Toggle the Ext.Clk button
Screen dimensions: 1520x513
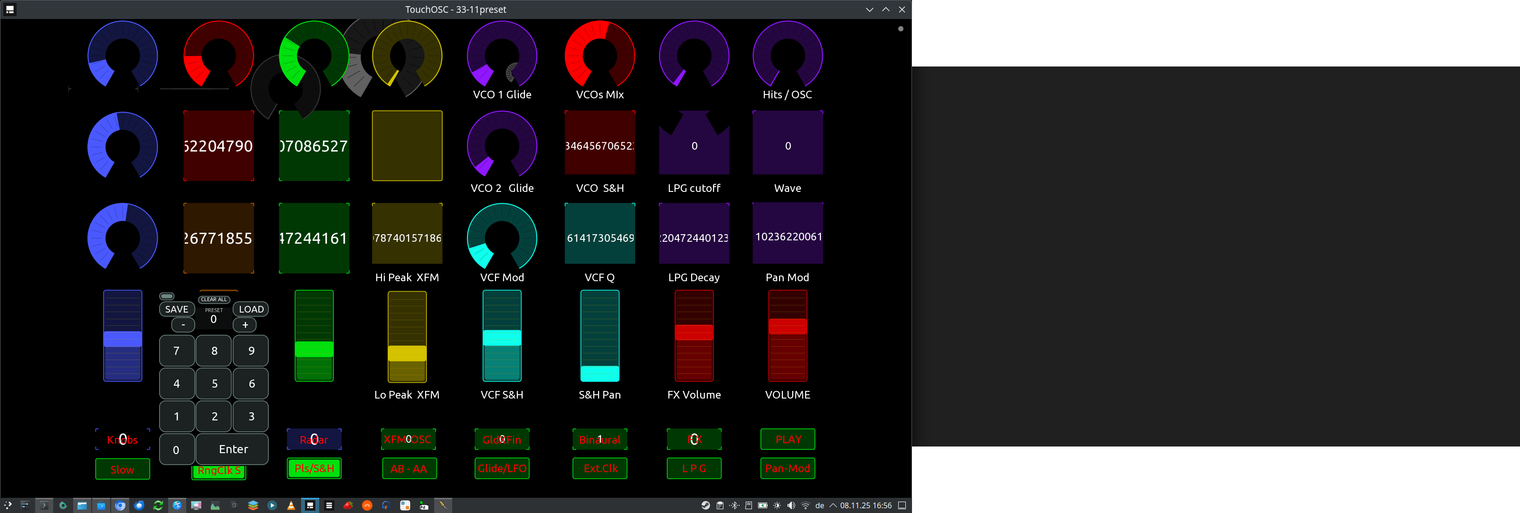tap(600, 468)
